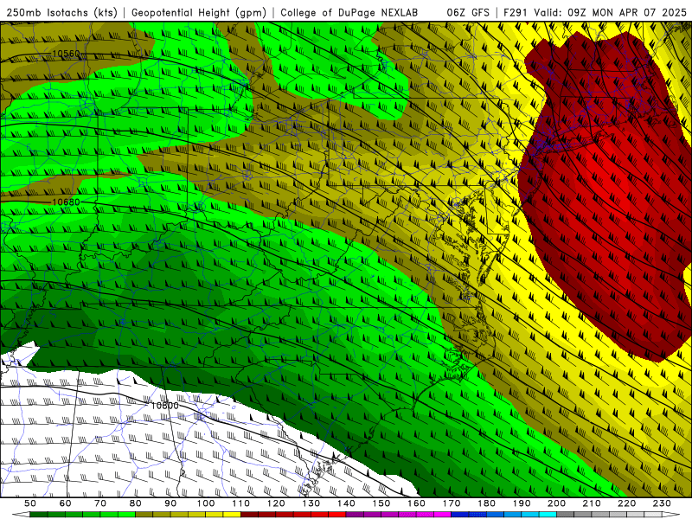692x519 pixels.
Task: Click the 220 value on the color scale
Action: (627, 503)
